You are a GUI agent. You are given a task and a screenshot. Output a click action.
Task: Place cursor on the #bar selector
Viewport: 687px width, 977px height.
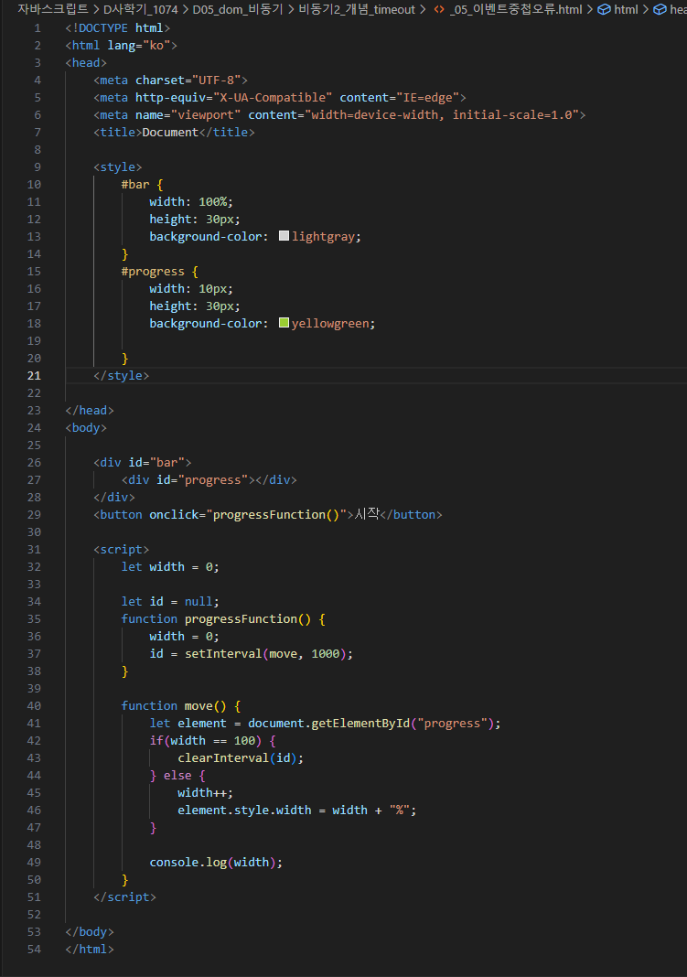click(135, 185)
